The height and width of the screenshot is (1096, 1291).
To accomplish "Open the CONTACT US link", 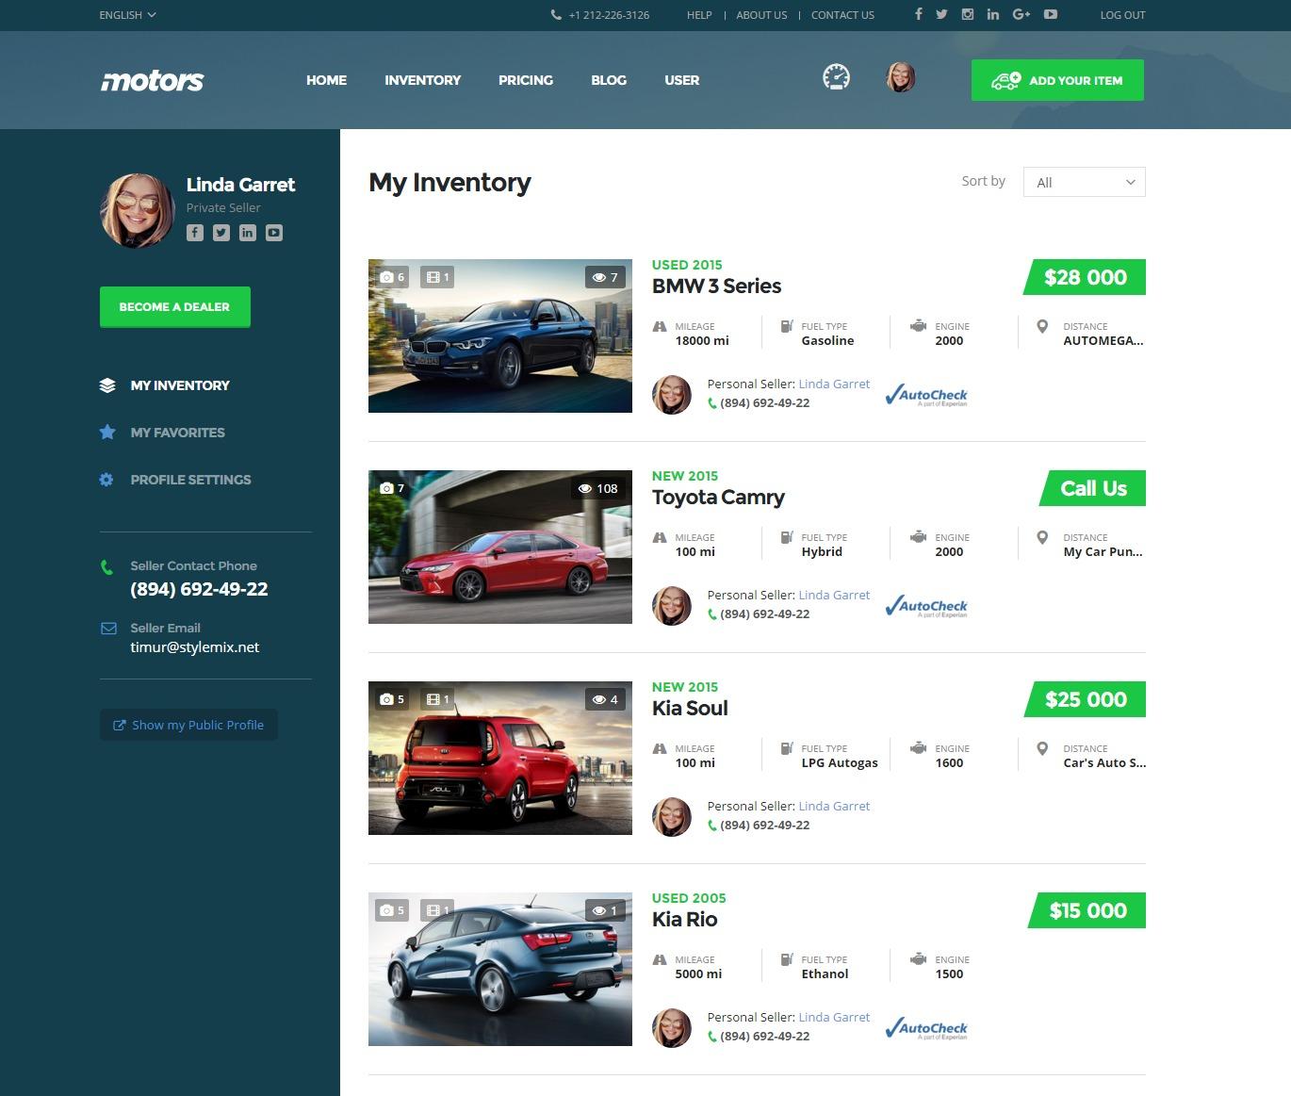I will (842, 15).
